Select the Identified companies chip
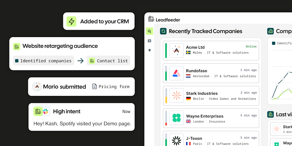 click(x=43, y=61)
